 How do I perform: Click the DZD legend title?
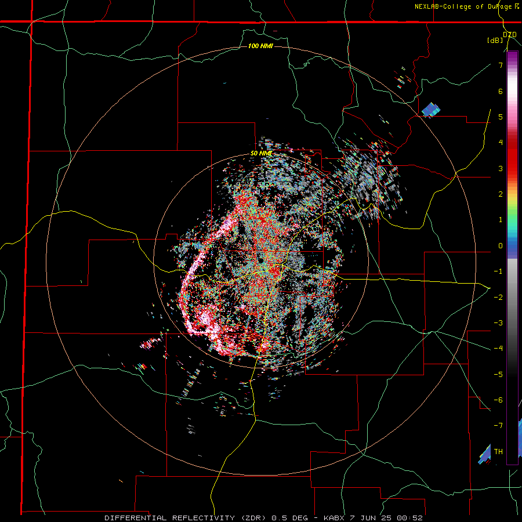(510, 35)
